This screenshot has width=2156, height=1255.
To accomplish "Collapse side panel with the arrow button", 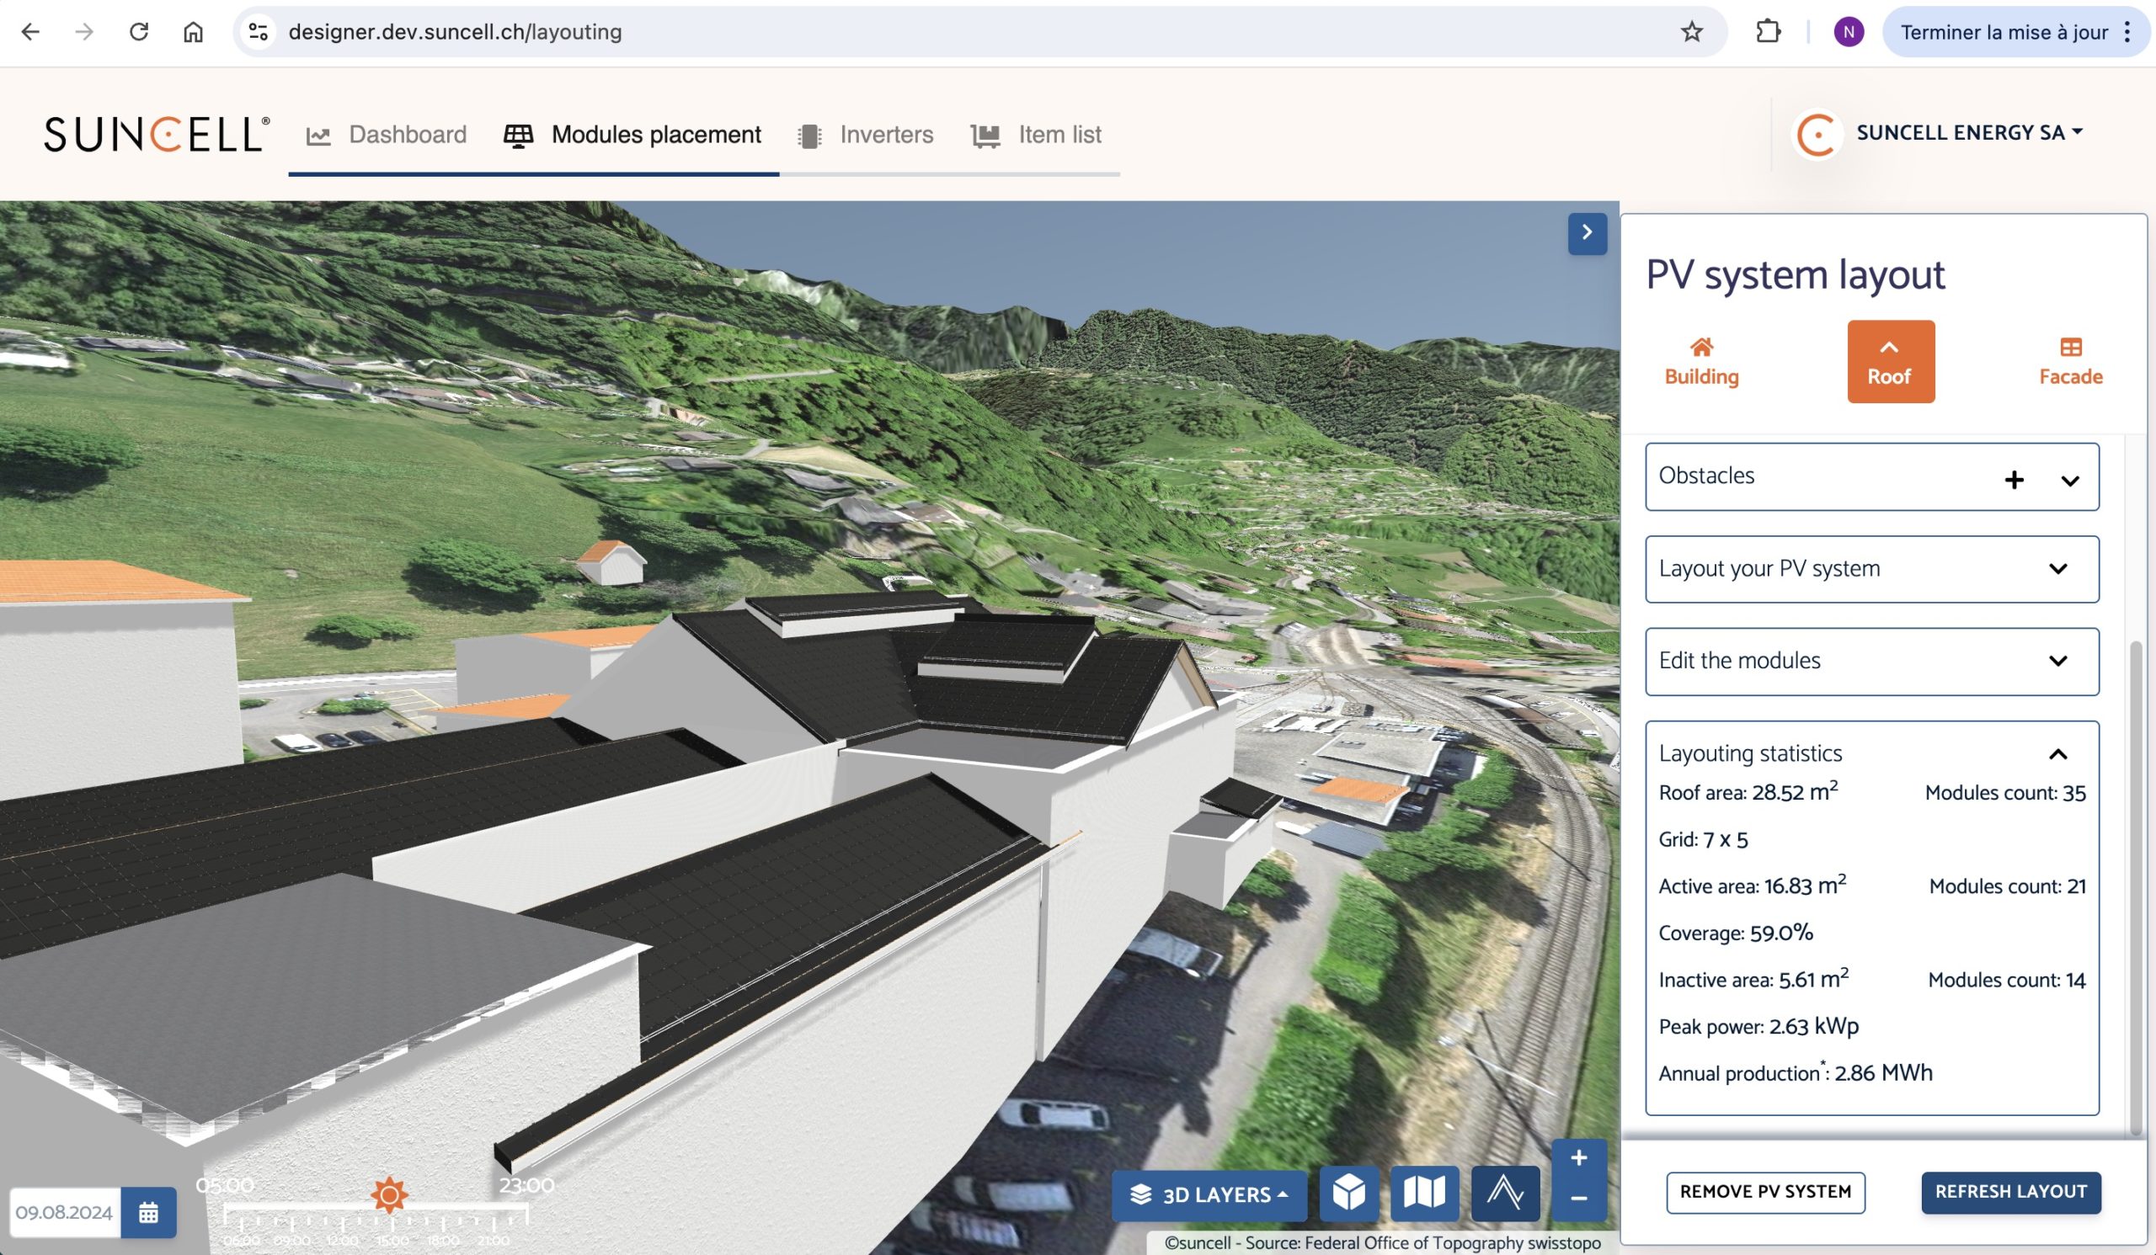I will coord(1587,232).
